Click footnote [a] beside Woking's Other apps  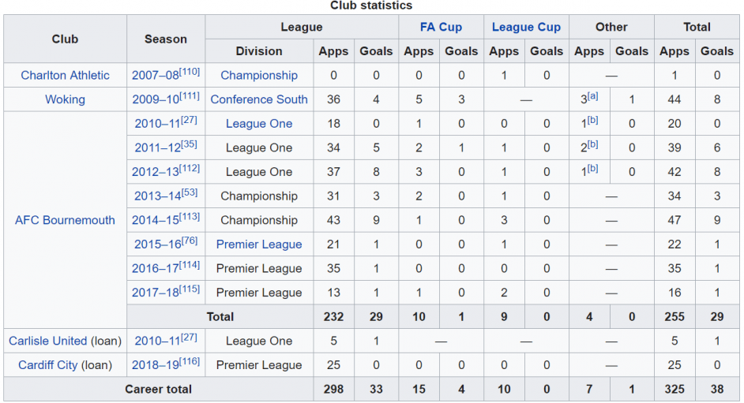[x=592, y=96]
